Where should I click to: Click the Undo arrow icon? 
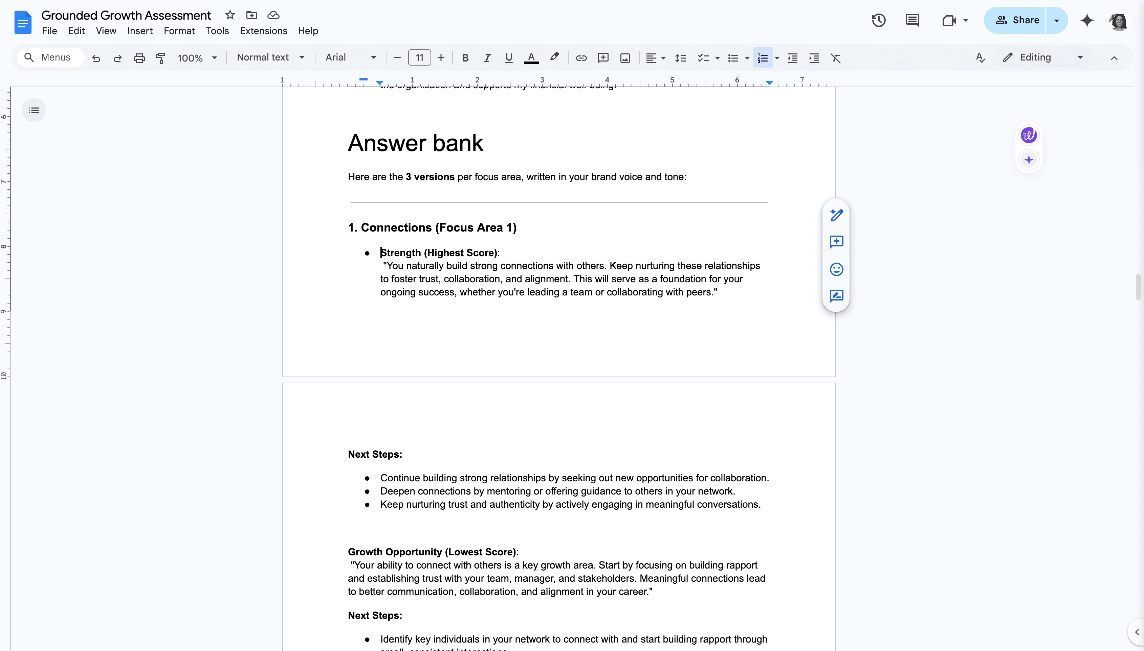(96, 58)
